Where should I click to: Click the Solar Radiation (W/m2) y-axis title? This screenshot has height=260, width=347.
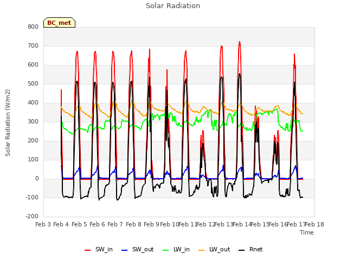coord(8,123)
